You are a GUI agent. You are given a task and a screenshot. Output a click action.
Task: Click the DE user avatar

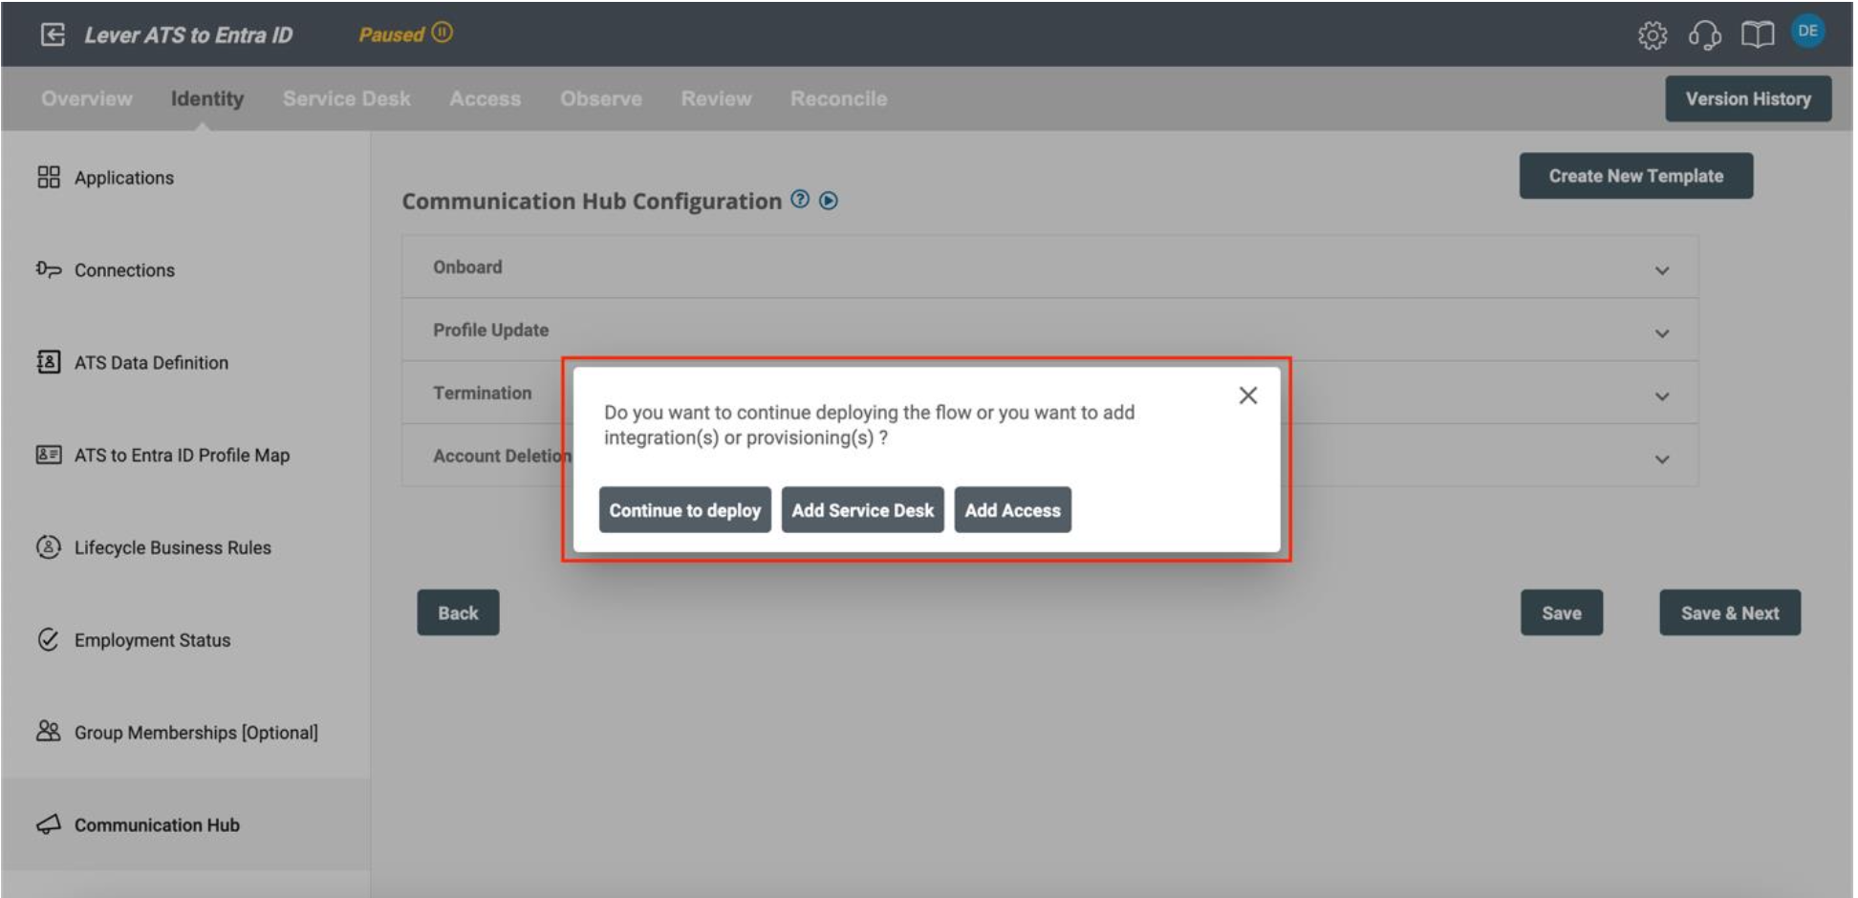[x=1807, y=32]
